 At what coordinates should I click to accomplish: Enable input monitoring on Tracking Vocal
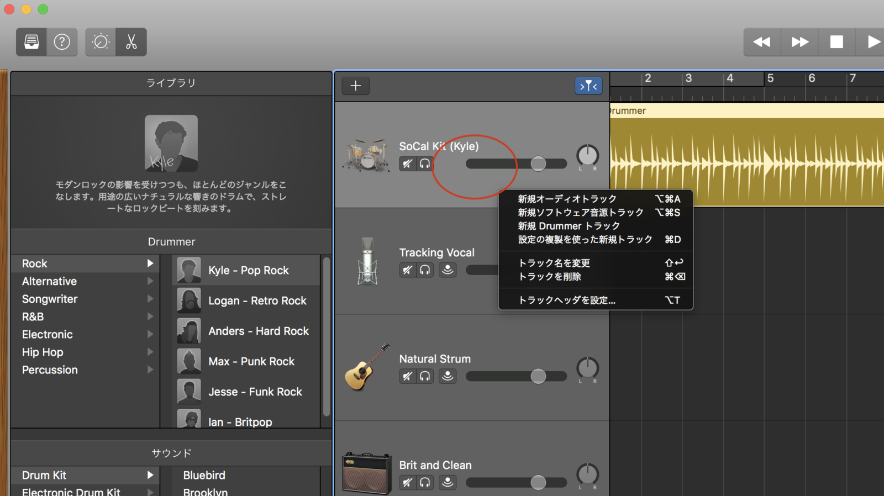pyautogui.click(x=448, y=270)
